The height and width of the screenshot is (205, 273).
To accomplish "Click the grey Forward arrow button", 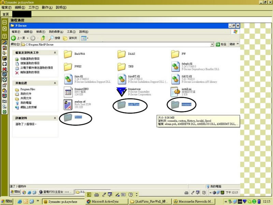I will 33,38.
